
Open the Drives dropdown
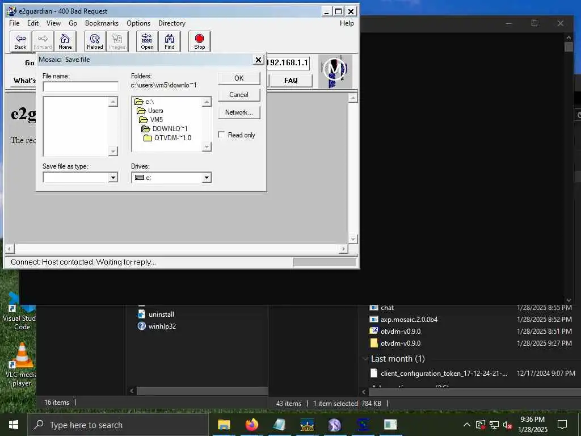pyautogui.click(x=207, y=178)
